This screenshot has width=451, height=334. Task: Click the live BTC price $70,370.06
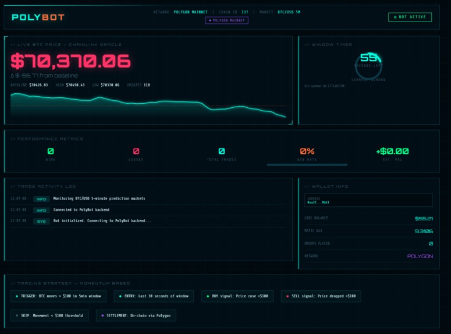[71, 61]
